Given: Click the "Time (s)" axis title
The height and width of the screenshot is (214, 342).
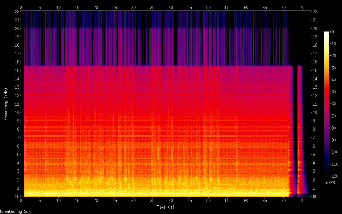Looking at the screenshot, I should point(166,207).
